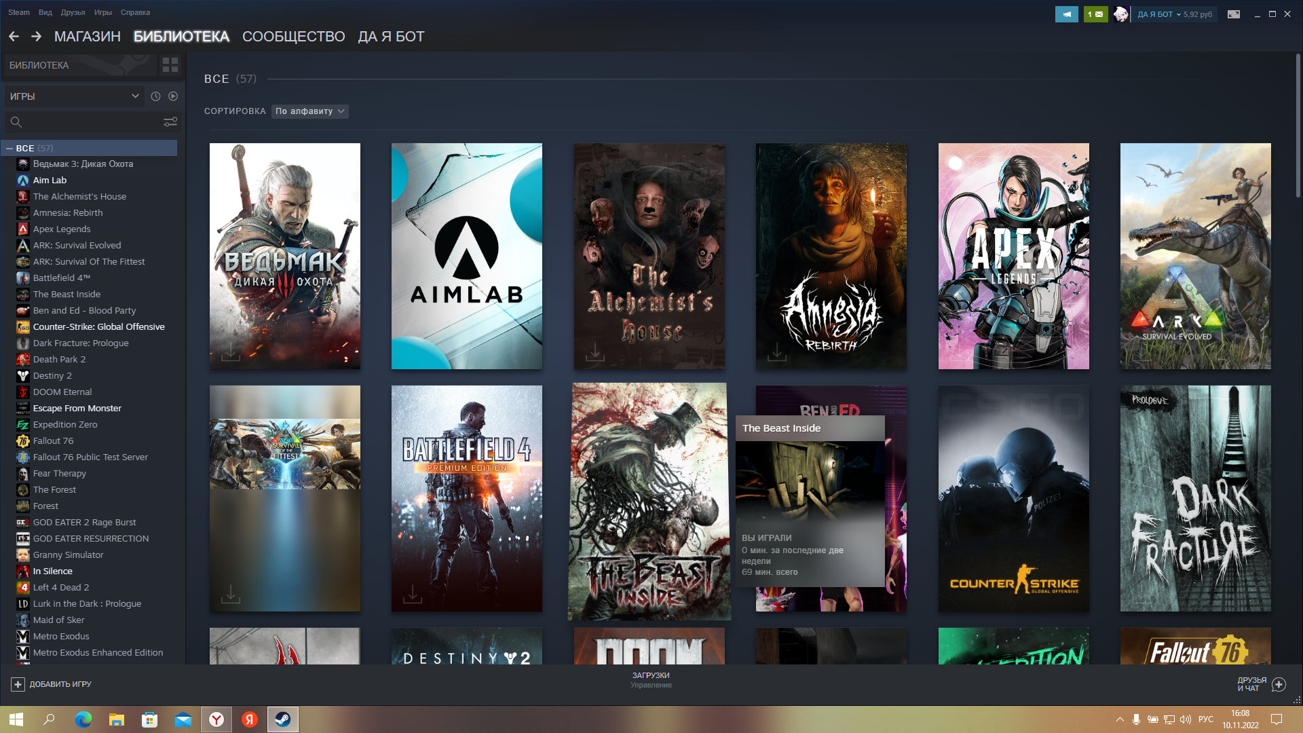Show hidden system tray icons
The image size is (1303, 733).
[x=1119, y=719]
